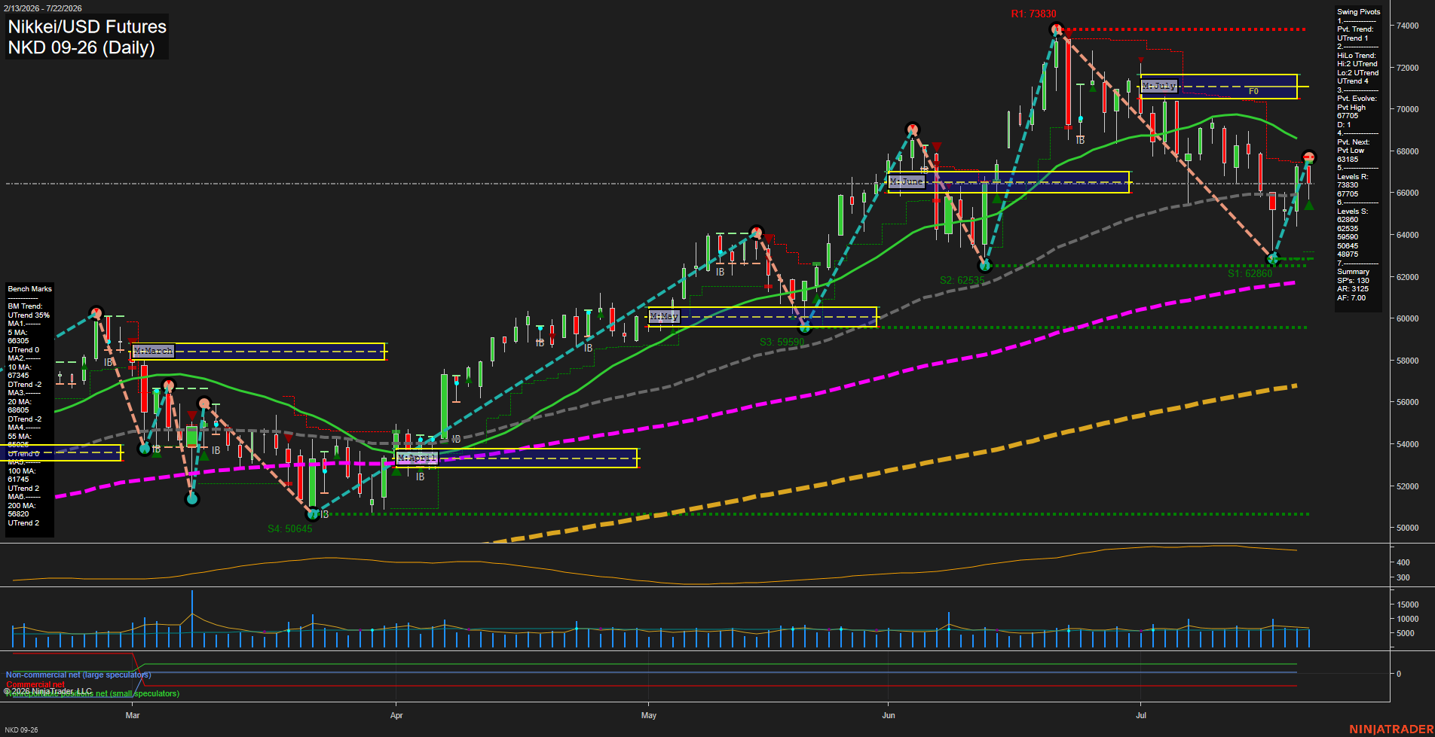The height and width of the screenshot is (737, 1435).
Task: Click the 'NKD 09-26 (Daily)' subtitle
Action: [81, 47]
